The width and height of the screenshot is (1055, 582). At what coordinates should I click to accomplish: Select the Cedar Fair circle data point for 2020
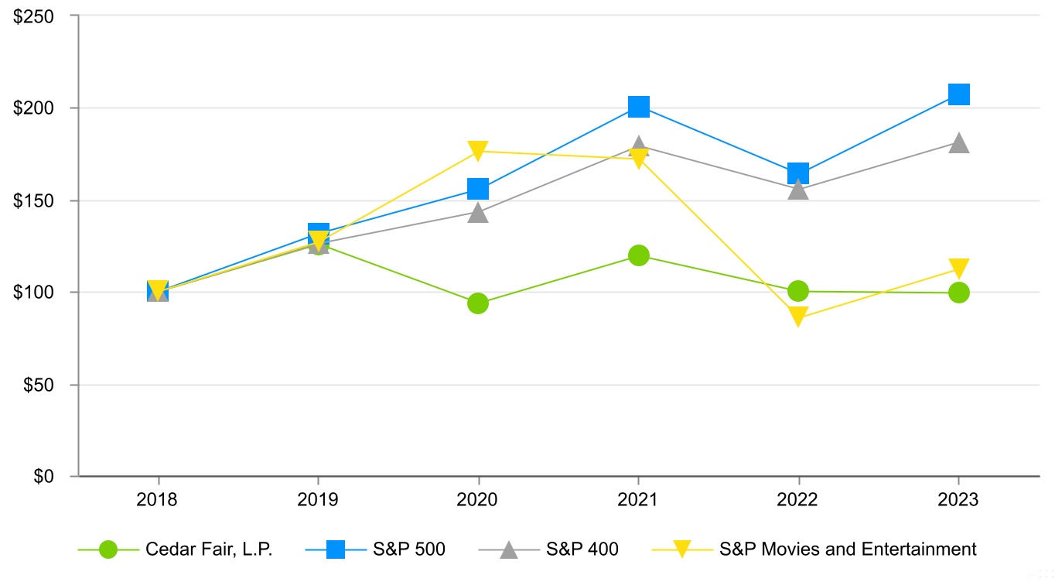click(478, 303)
